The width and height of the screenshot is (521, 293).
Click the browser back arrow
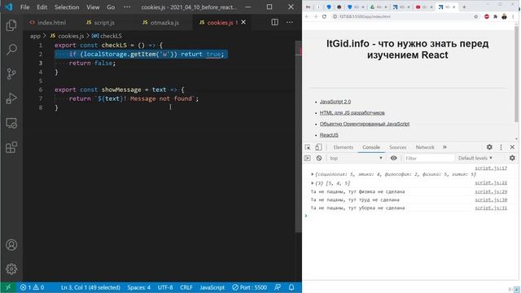click(307, 16)
